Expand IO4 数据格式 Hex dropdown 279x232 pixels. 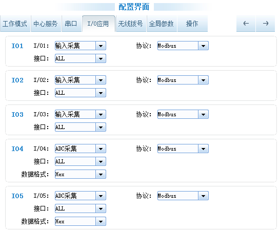pyautogui.click(x=81, y=174)
